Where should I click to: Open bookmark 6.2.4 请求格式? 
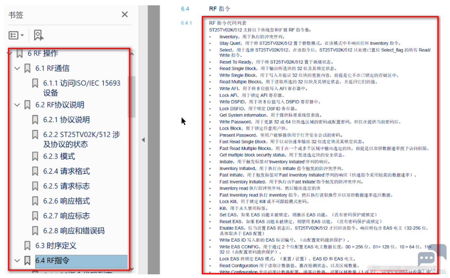coord(67,171)
